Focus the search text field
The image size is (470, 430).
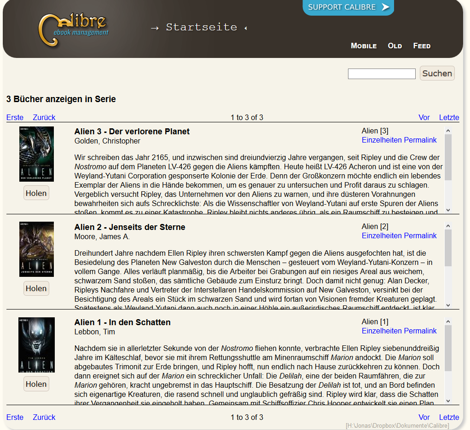(382, 74)
